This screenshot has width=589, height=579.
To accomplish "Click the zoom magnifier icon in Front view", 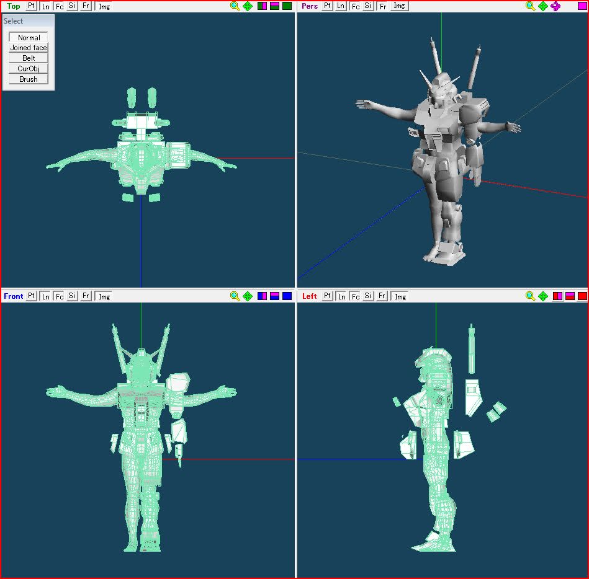I will coord(235,296).
